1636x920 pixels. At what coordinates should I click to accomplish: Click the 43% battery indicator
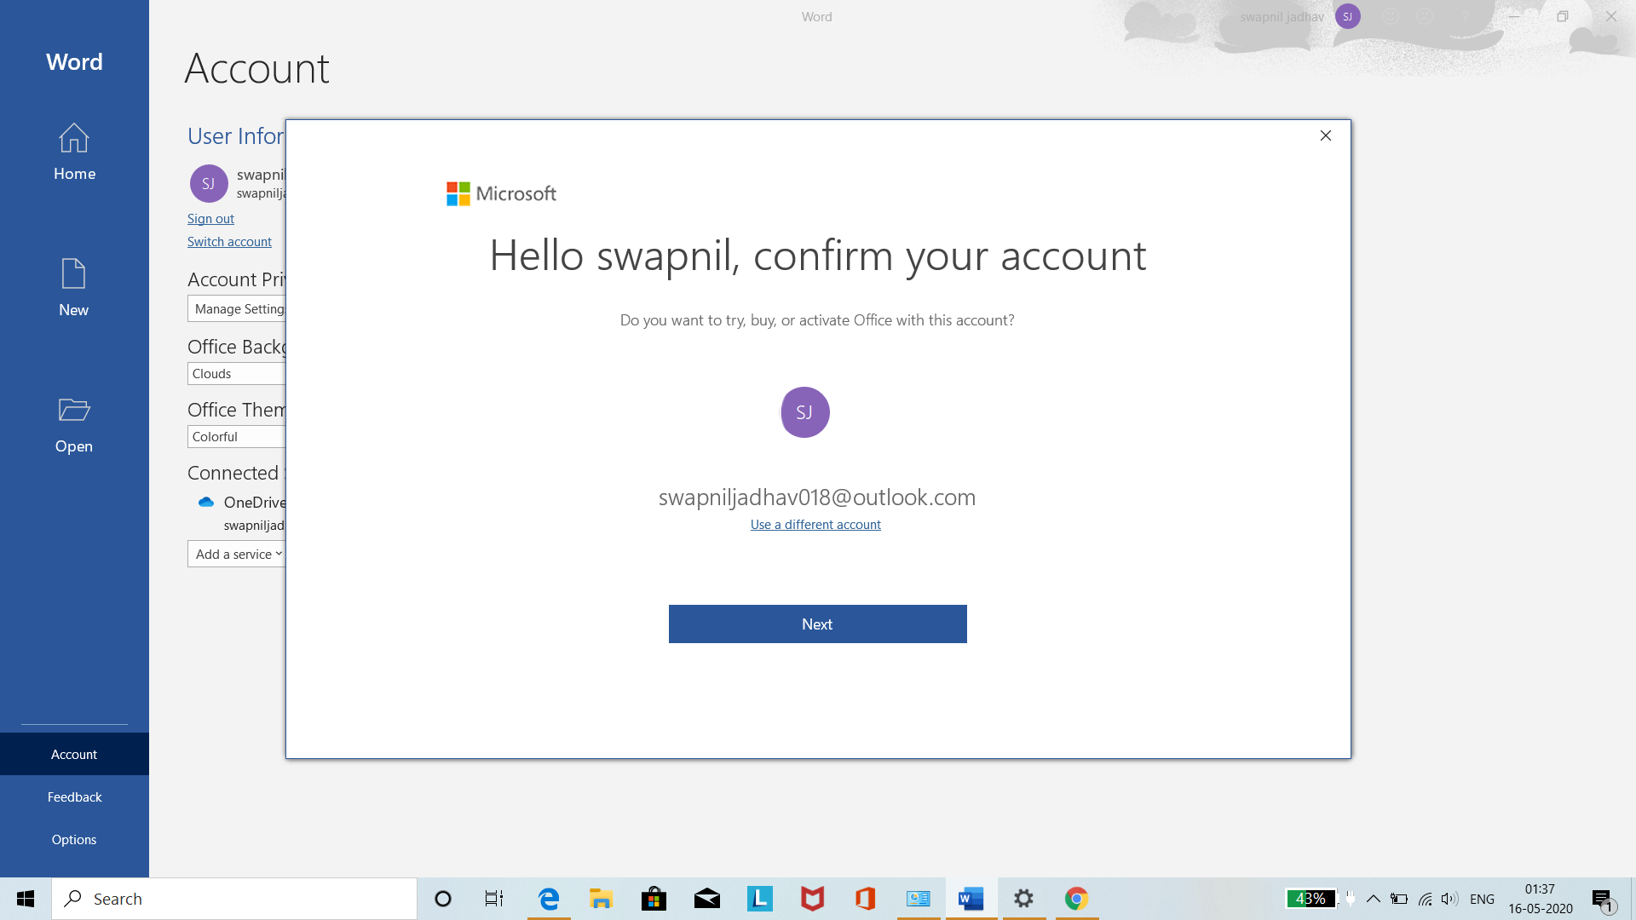coord(1311,899)
